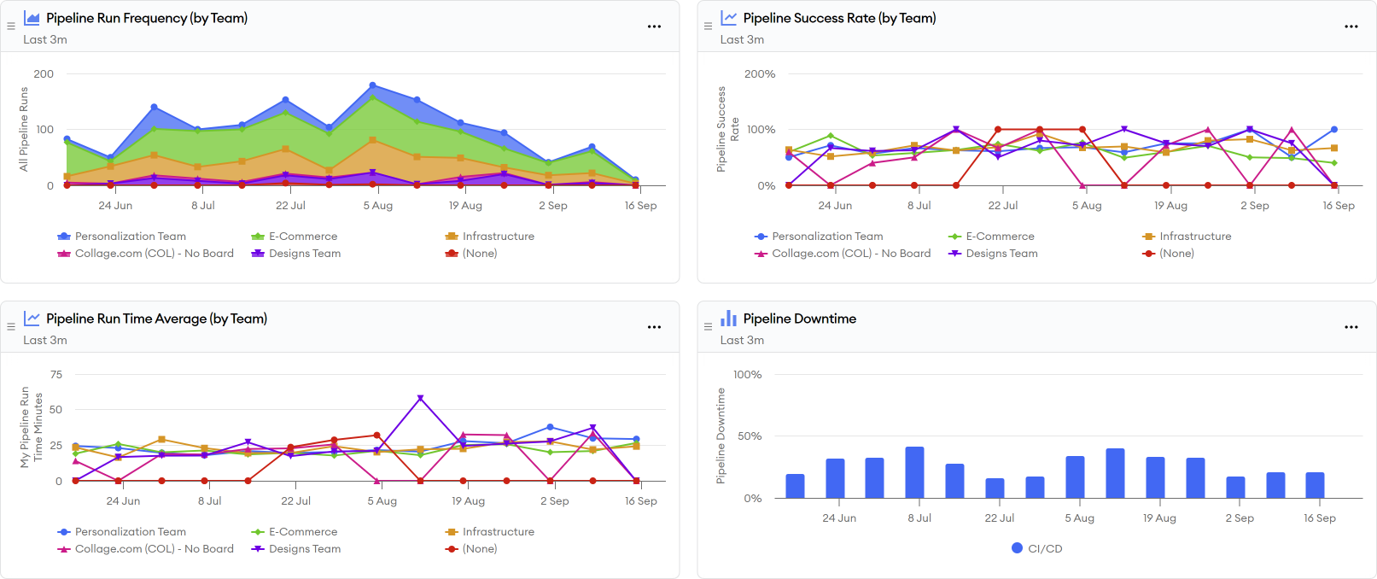The width and height of the screenshot is (1377, 579).
Task: Click line chart icon beside Pipeline Run Time Average
Action: [32, 319]
